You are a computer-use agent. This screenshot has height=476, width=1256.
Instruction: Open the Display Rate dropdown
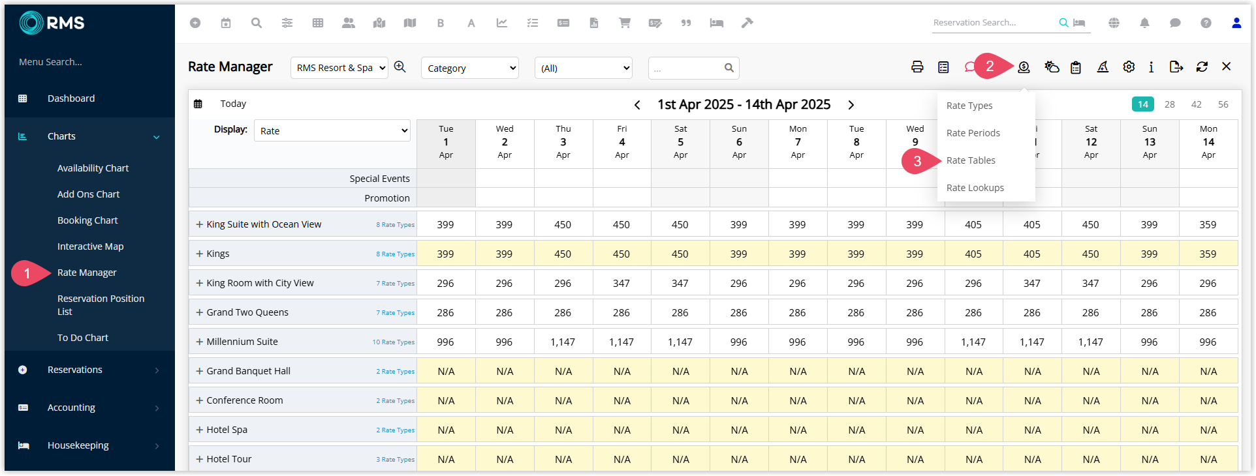point(332,130)
